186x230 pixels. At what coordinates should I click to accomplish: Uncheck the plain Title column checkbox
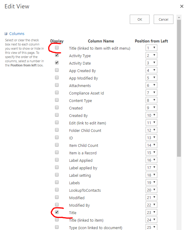pyautogui.click(x=57, y=212)
